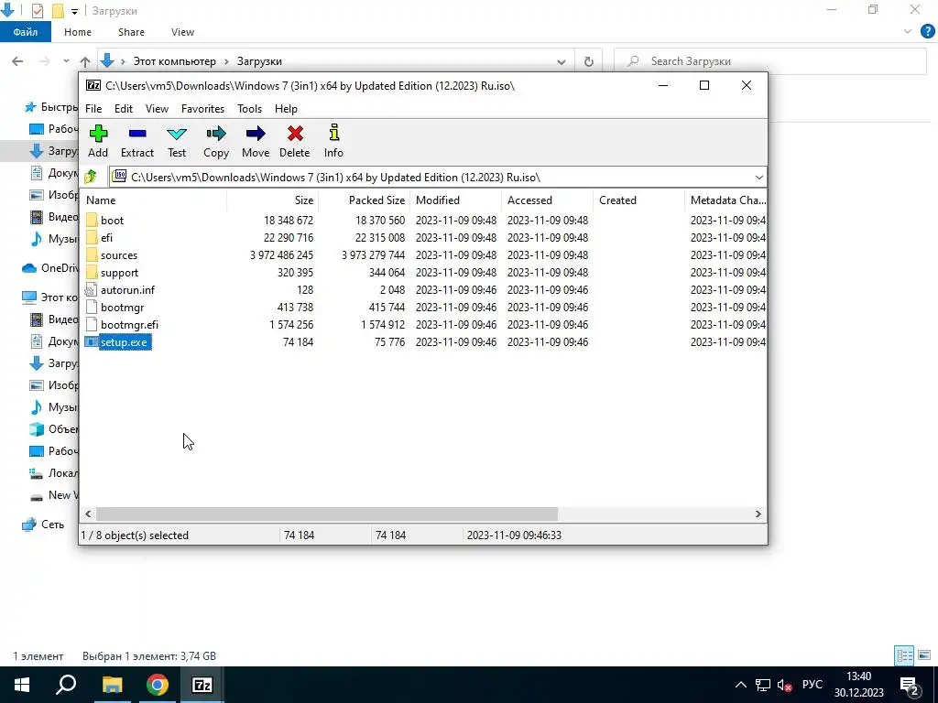Select the sources folder icon
The height and width of the screenshot is (703, 938).
(92, 254)
